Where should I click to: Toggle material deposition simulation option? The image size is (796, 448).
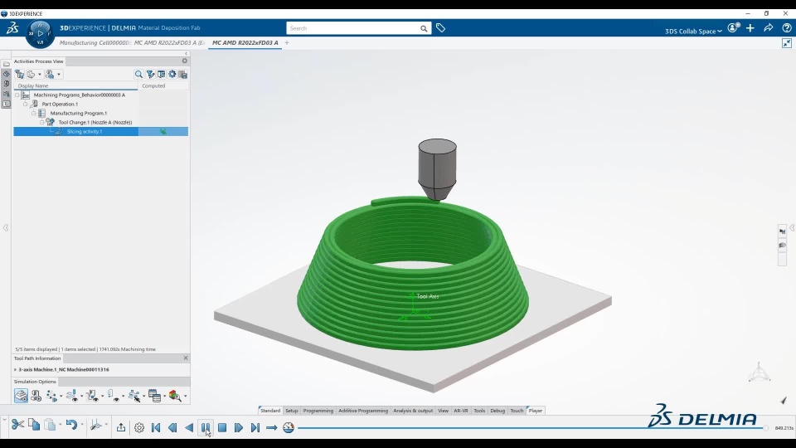pos(21,396)
